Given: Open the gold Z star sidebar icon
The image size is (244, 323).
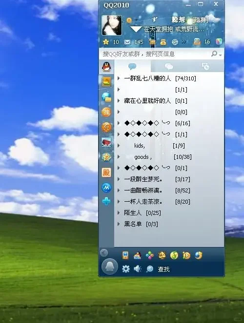Looking at the screenshot, I should 106,157.
